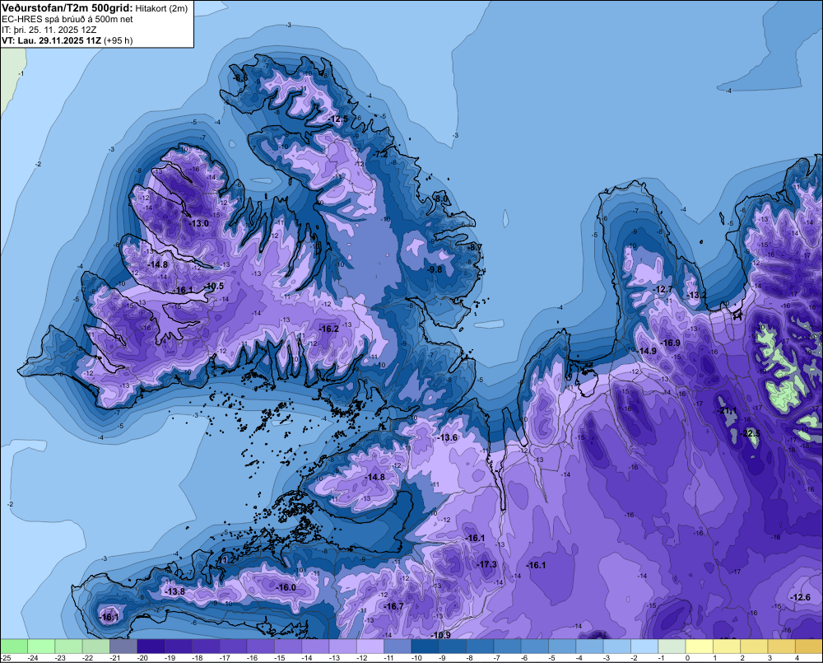The width and height of the screenshot is (823, 663).
Task: Click the slate grey legend swatch above -21
Action: [123, 647]
